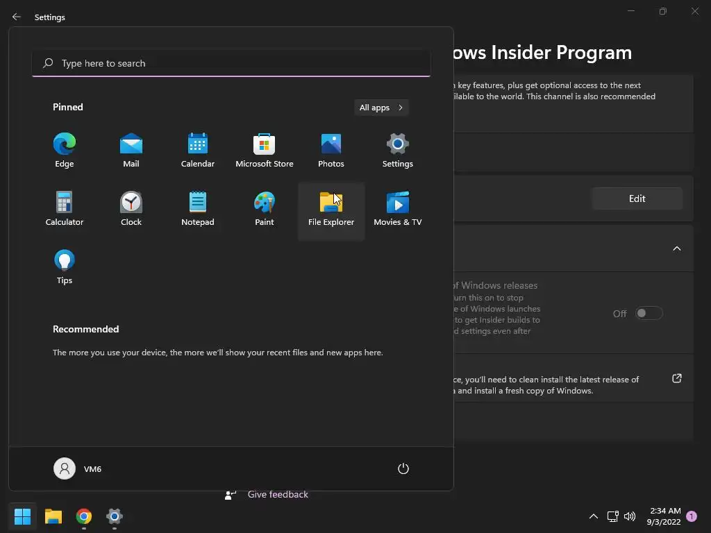The image size is (711, 533).
Task: Collapse the expanded section chevron in Settings
Action: pyautogui.click(x=676, y=248)
